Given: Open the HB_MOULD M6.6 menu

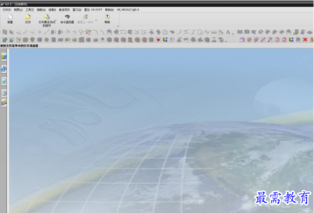Looking at the screenshot, I should coord(128,10).
